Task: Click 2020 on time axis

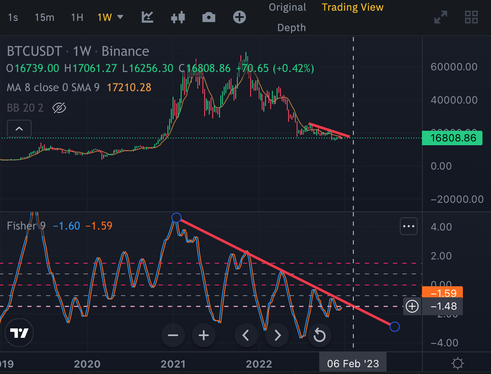Action: pos(87,364)
